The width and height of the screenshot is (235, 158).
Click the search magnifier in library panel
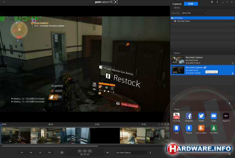[174, 103]
